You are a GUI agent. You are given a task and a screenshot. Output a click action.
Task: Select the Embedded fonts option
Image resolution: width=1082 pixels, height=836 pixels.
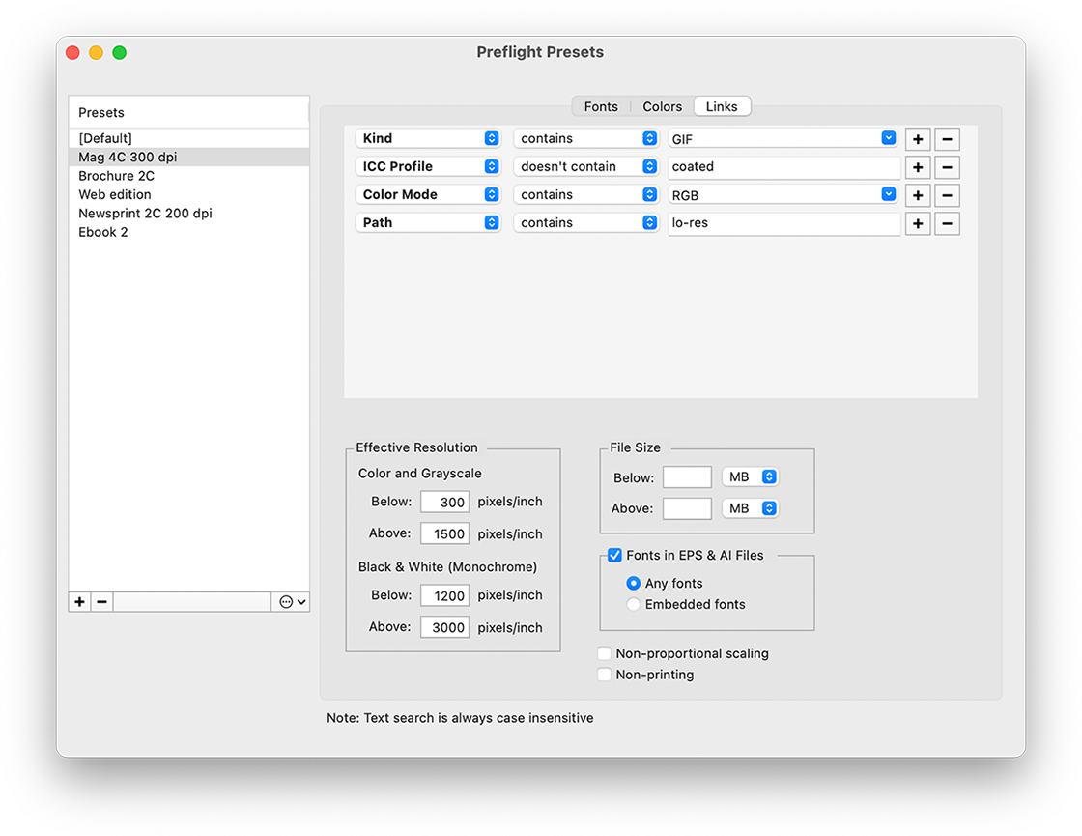(633, 604)
